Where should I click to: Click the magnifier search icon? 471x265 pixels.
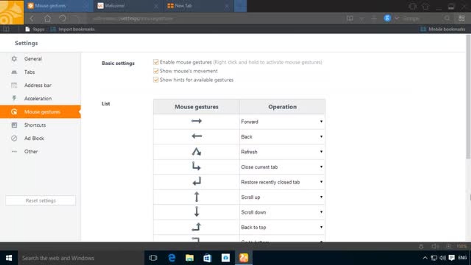(x=447, y=18)
